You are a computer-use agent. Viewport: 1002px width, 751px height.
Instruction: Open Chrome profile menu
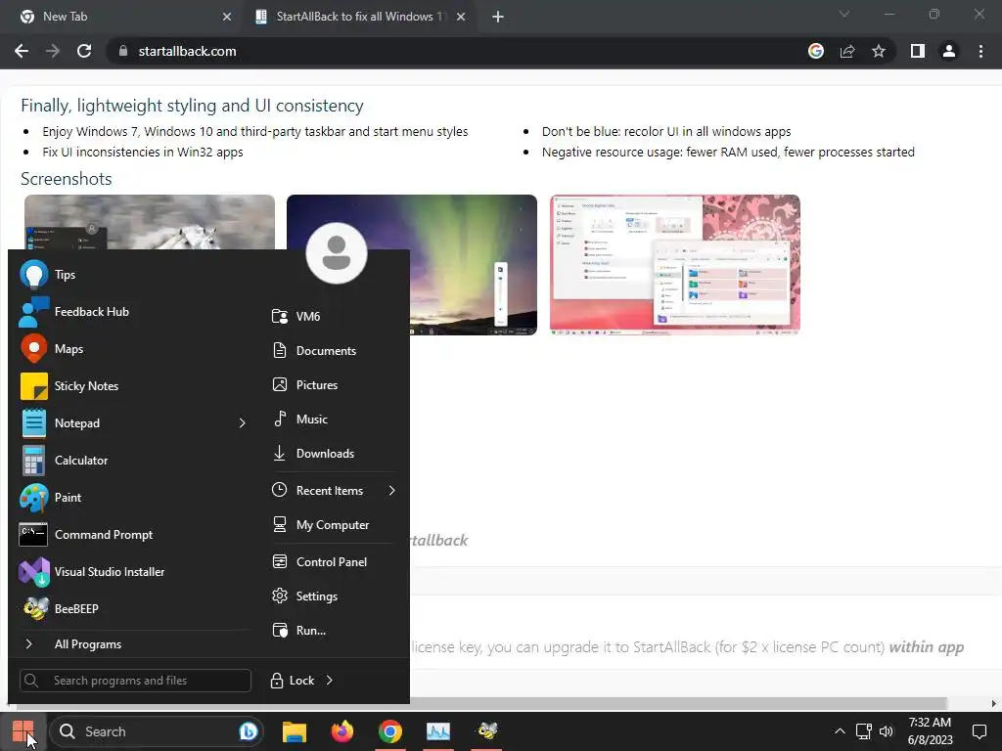[x=949, y=51]
